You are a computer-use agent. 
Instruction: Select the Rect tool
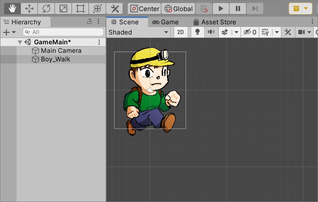[x=80, y=9]
